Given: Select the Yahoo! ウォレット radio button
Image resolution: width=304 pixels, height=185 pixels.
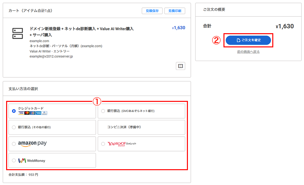Looking at the screenshot, I should pyautogui.click(x=103, y=144).
